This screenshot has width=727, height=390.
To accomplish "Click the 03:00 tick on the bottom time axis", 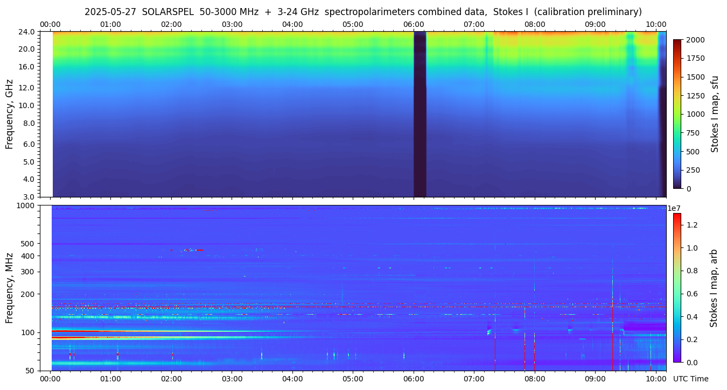I will point(232,379).
